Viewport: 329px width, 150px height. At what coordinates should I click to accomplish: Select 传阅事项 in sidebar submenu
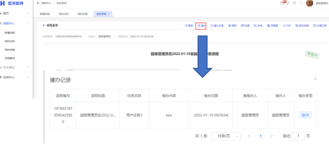pos(10,59)
